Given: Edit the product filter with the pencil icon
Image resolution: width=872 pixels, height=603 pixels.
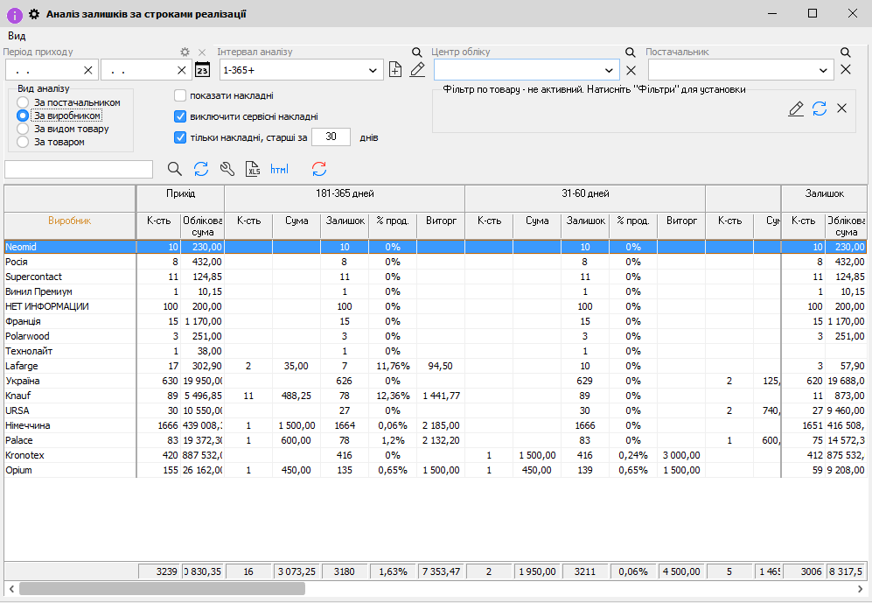Looking at the screenshot, I should (796, 109).
